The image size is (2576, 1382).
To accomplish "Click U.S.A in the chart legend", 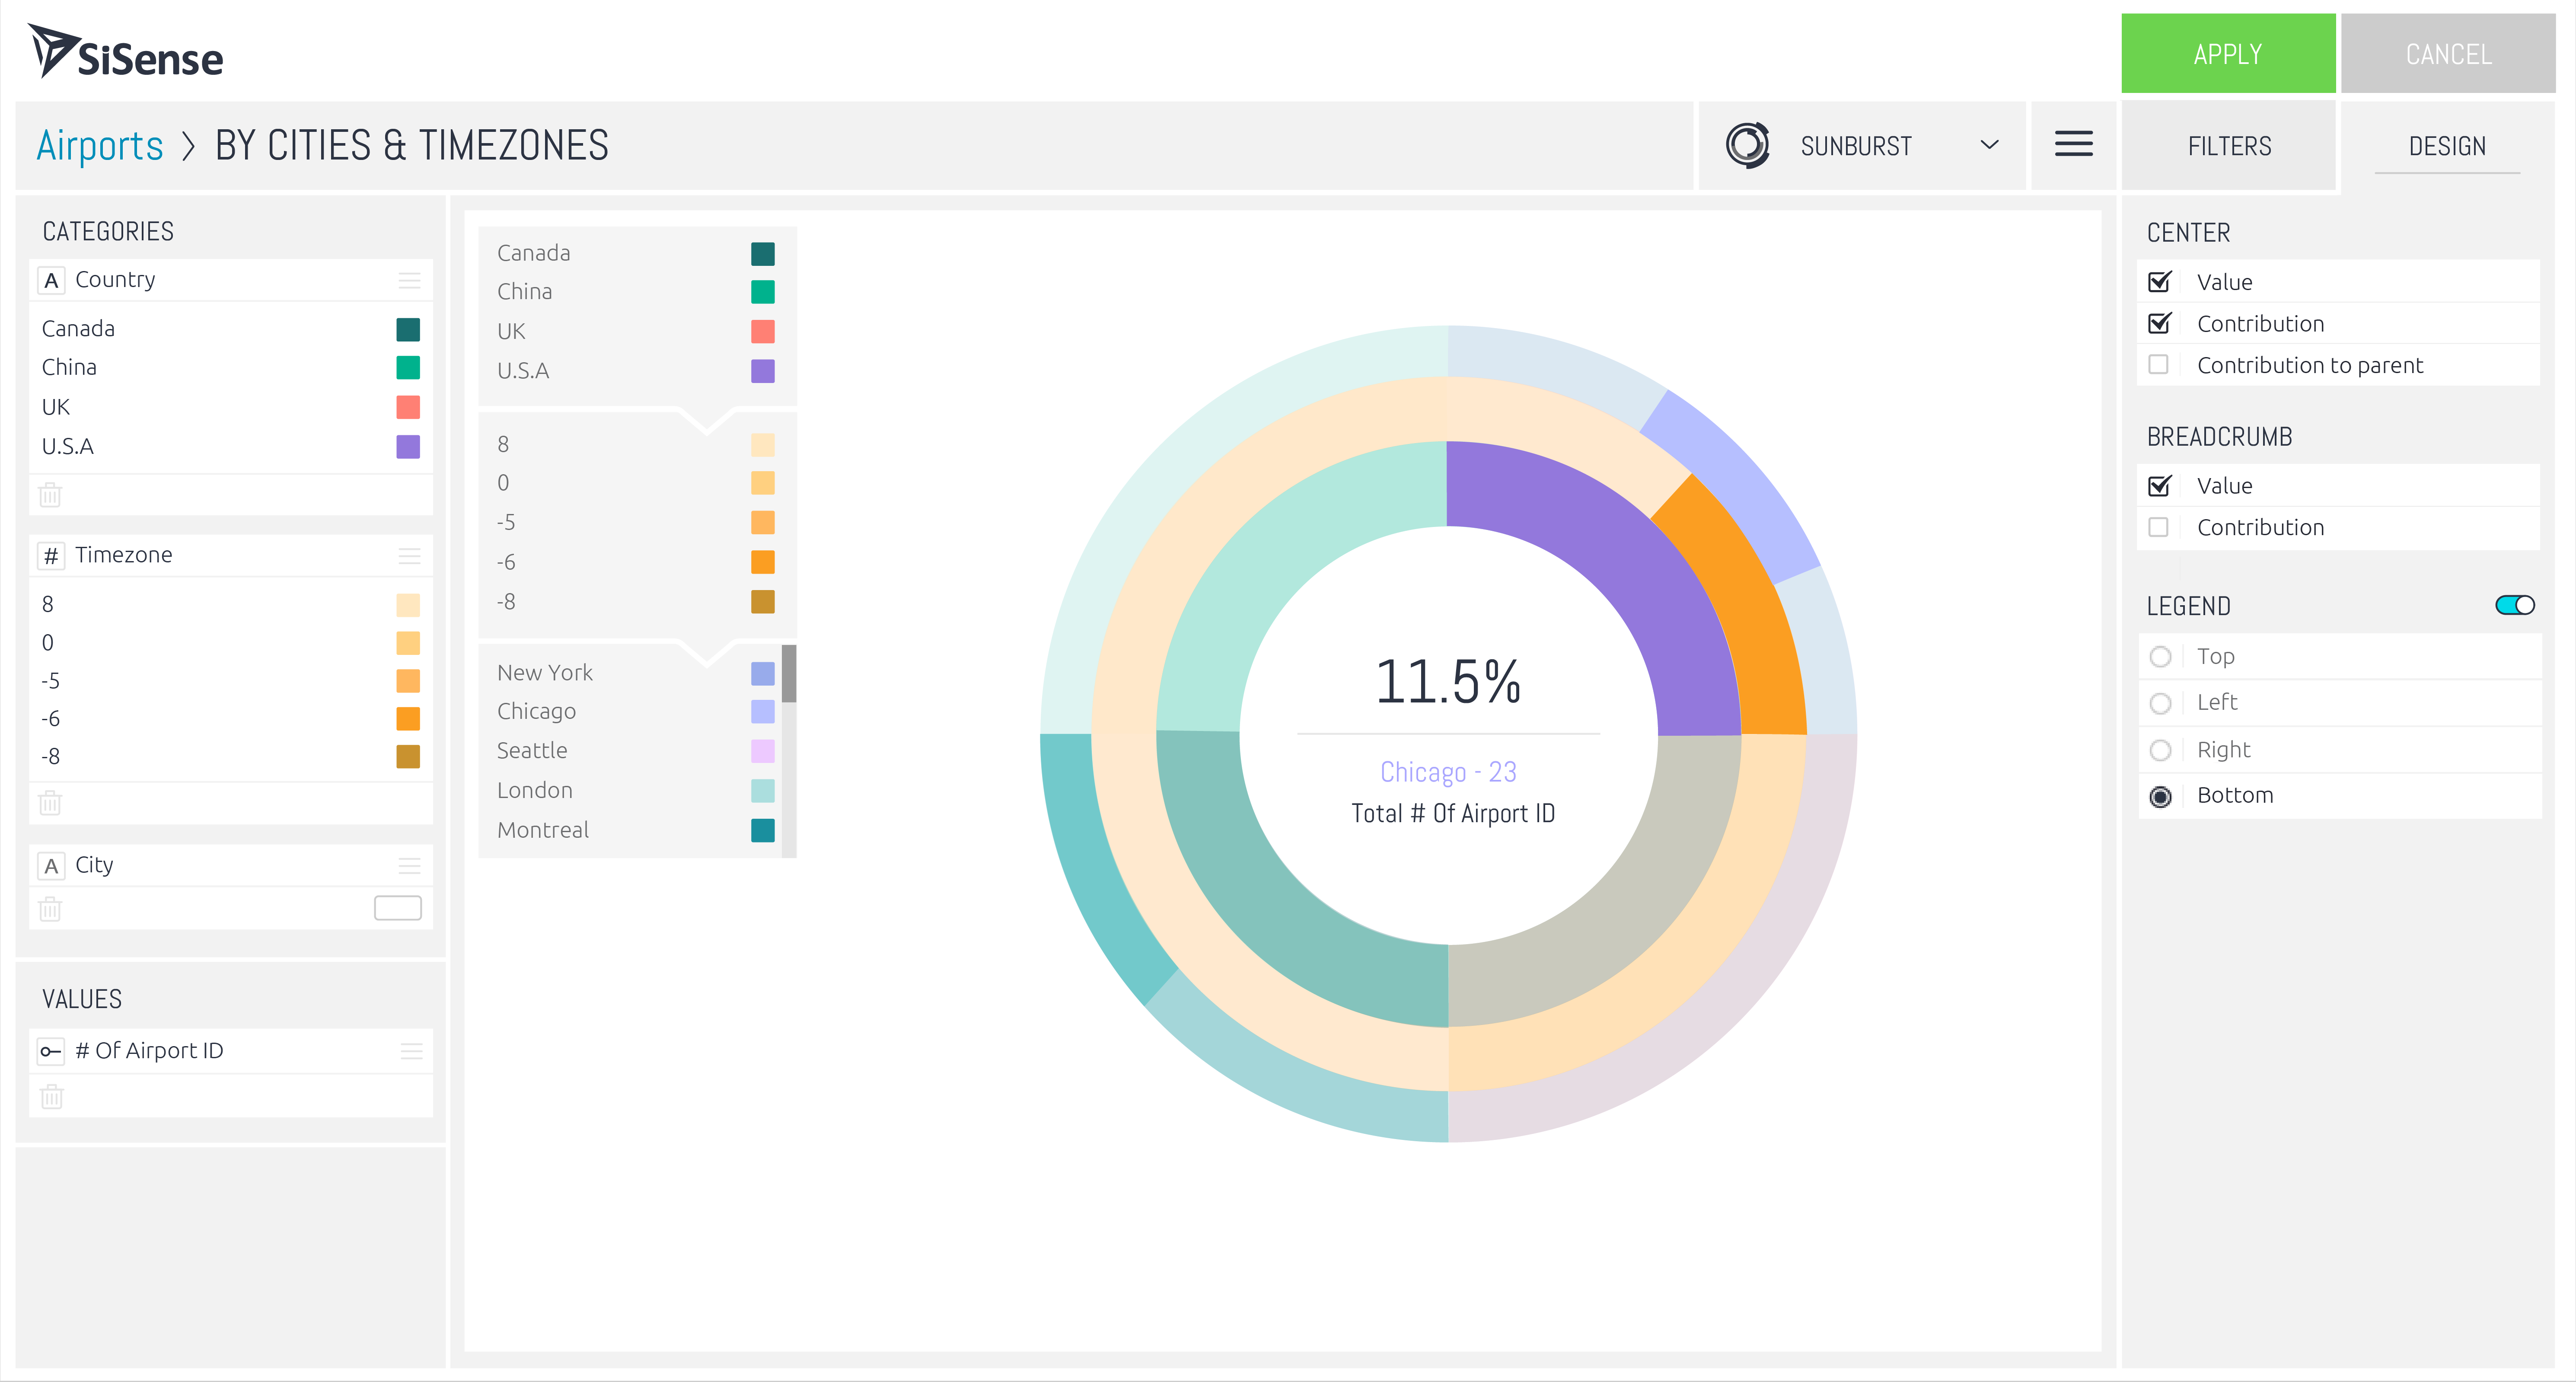I will [523, 371].
